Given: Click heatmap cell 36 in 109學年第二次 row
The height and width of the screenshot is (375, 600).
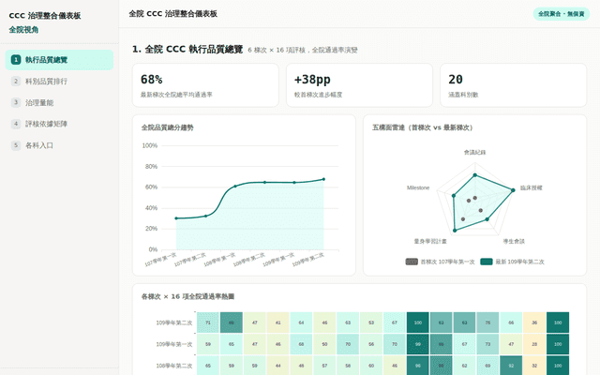Looking at the screenshot, I should coord(534,322).
